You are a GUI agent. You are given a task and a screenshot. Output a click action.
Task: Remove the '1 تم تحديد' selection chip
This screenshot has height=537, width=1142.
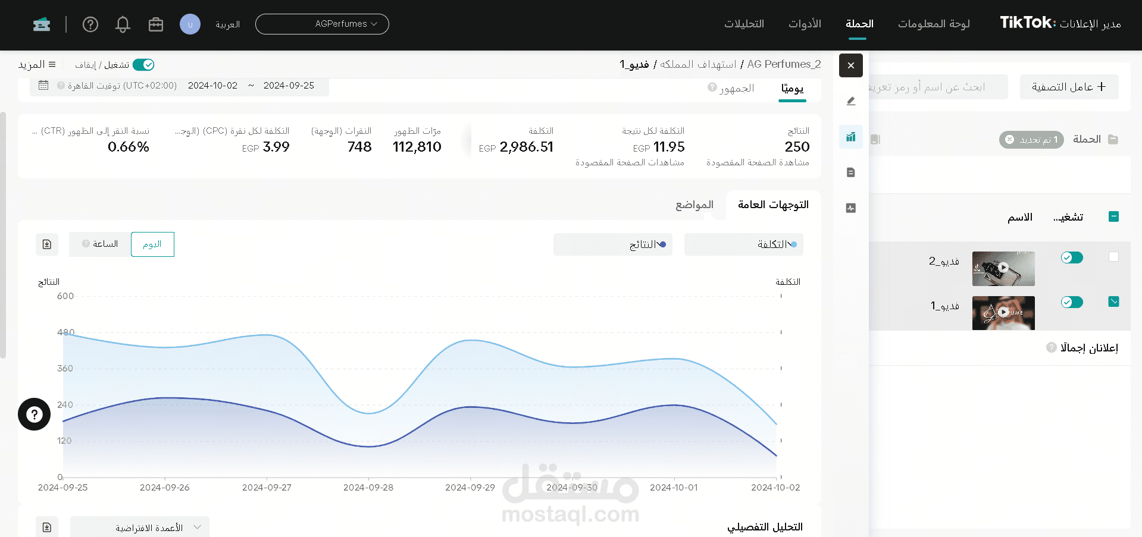click(x=1009, y=140)
